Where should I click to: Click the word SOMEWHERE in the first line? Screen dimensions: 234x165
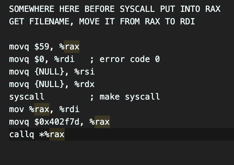tap(32, 9)
